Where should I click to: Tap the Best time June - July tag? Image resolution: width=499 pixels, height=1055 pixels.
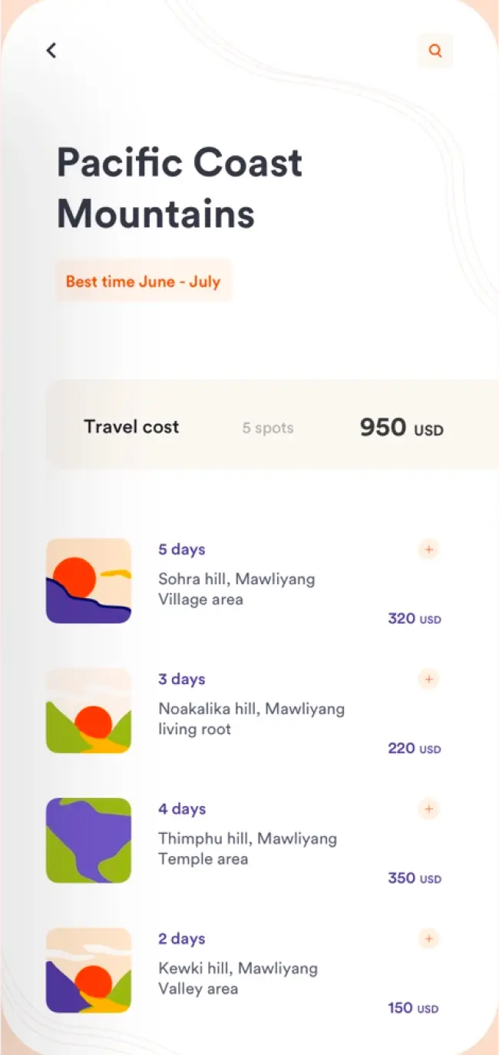pos(143,281)
